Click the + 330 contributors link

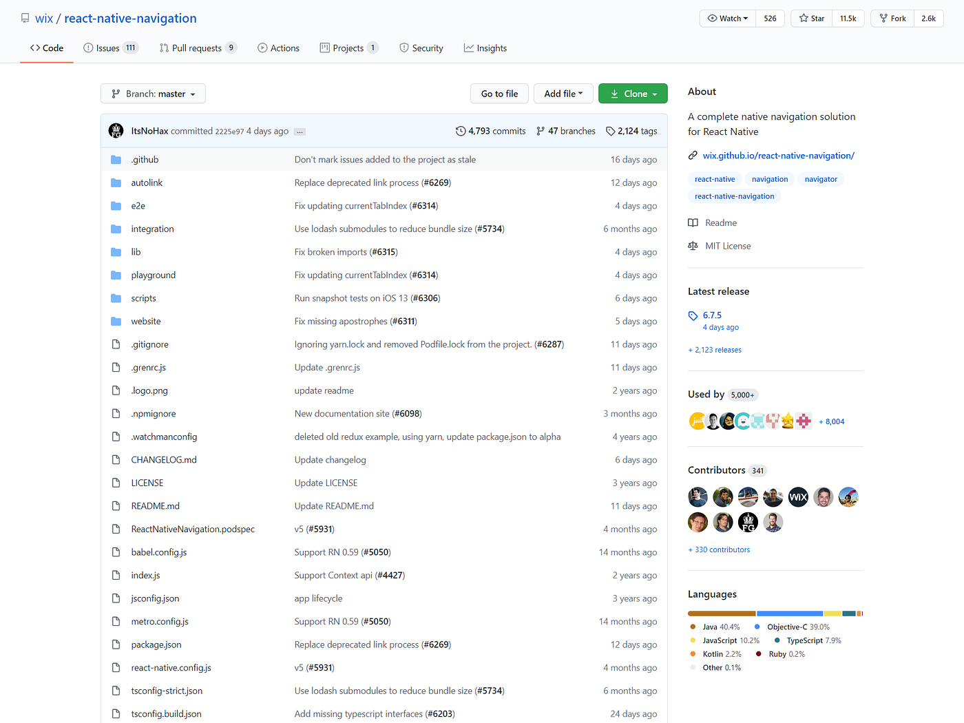(718, 549)
